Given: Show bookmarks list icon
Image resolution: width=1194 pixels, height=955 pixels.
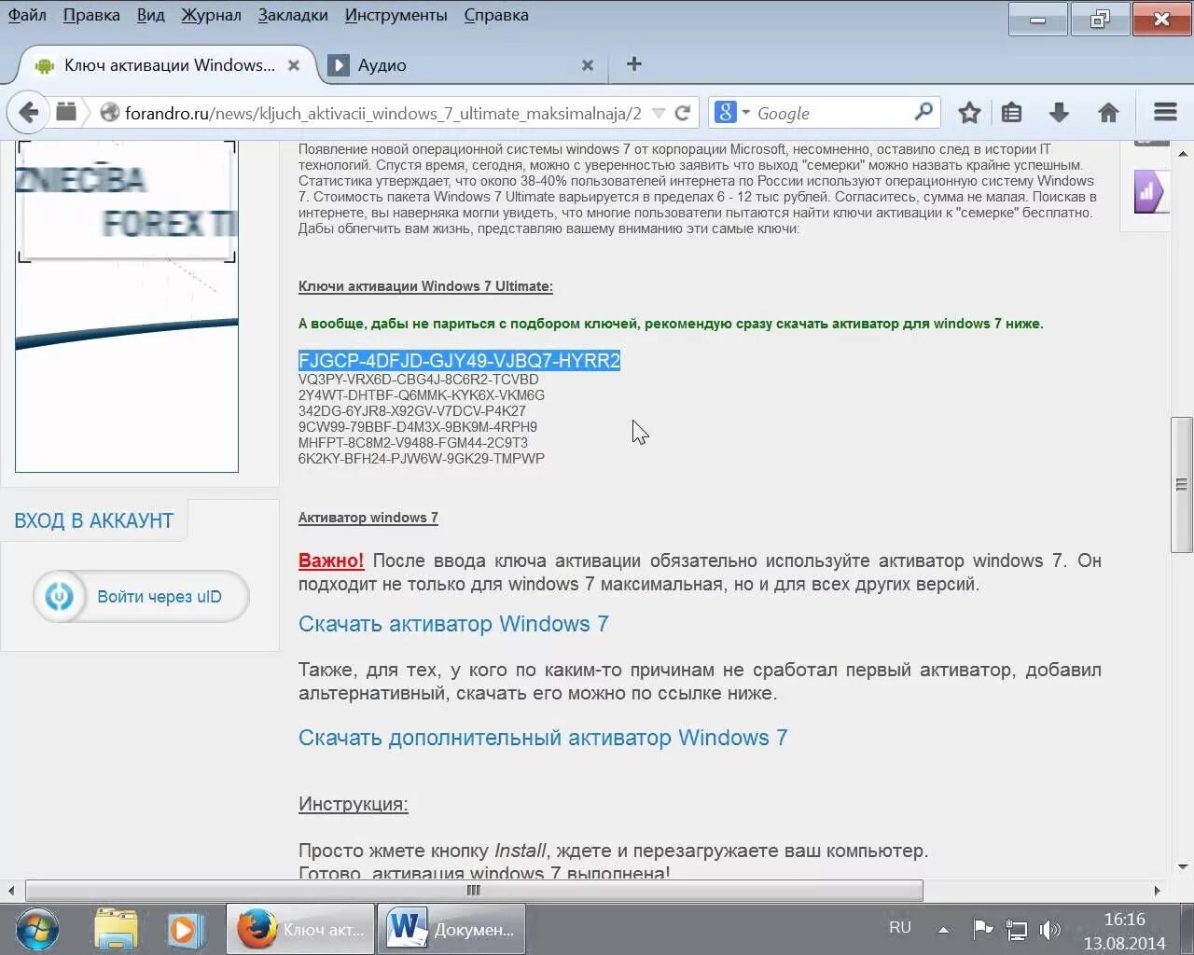Looking at the screenshot, I should tap(1012, 113).
